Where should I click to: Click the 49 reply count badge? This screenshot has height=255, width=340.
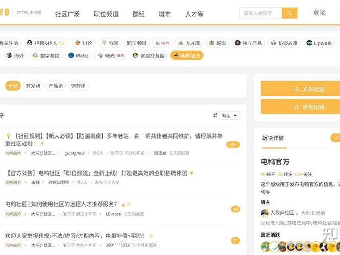coord(235,209)
